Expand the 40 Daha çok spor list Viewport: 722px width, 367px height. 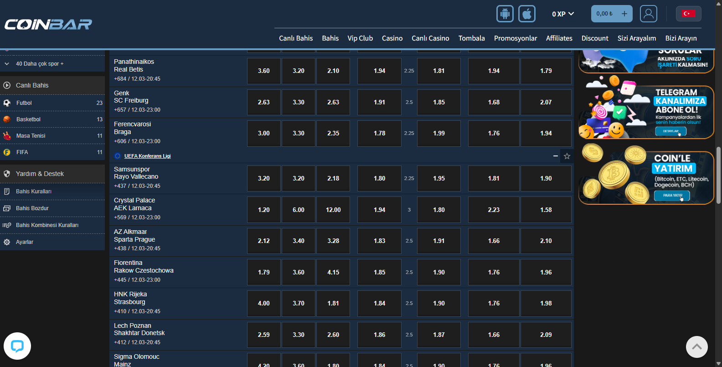40,64
